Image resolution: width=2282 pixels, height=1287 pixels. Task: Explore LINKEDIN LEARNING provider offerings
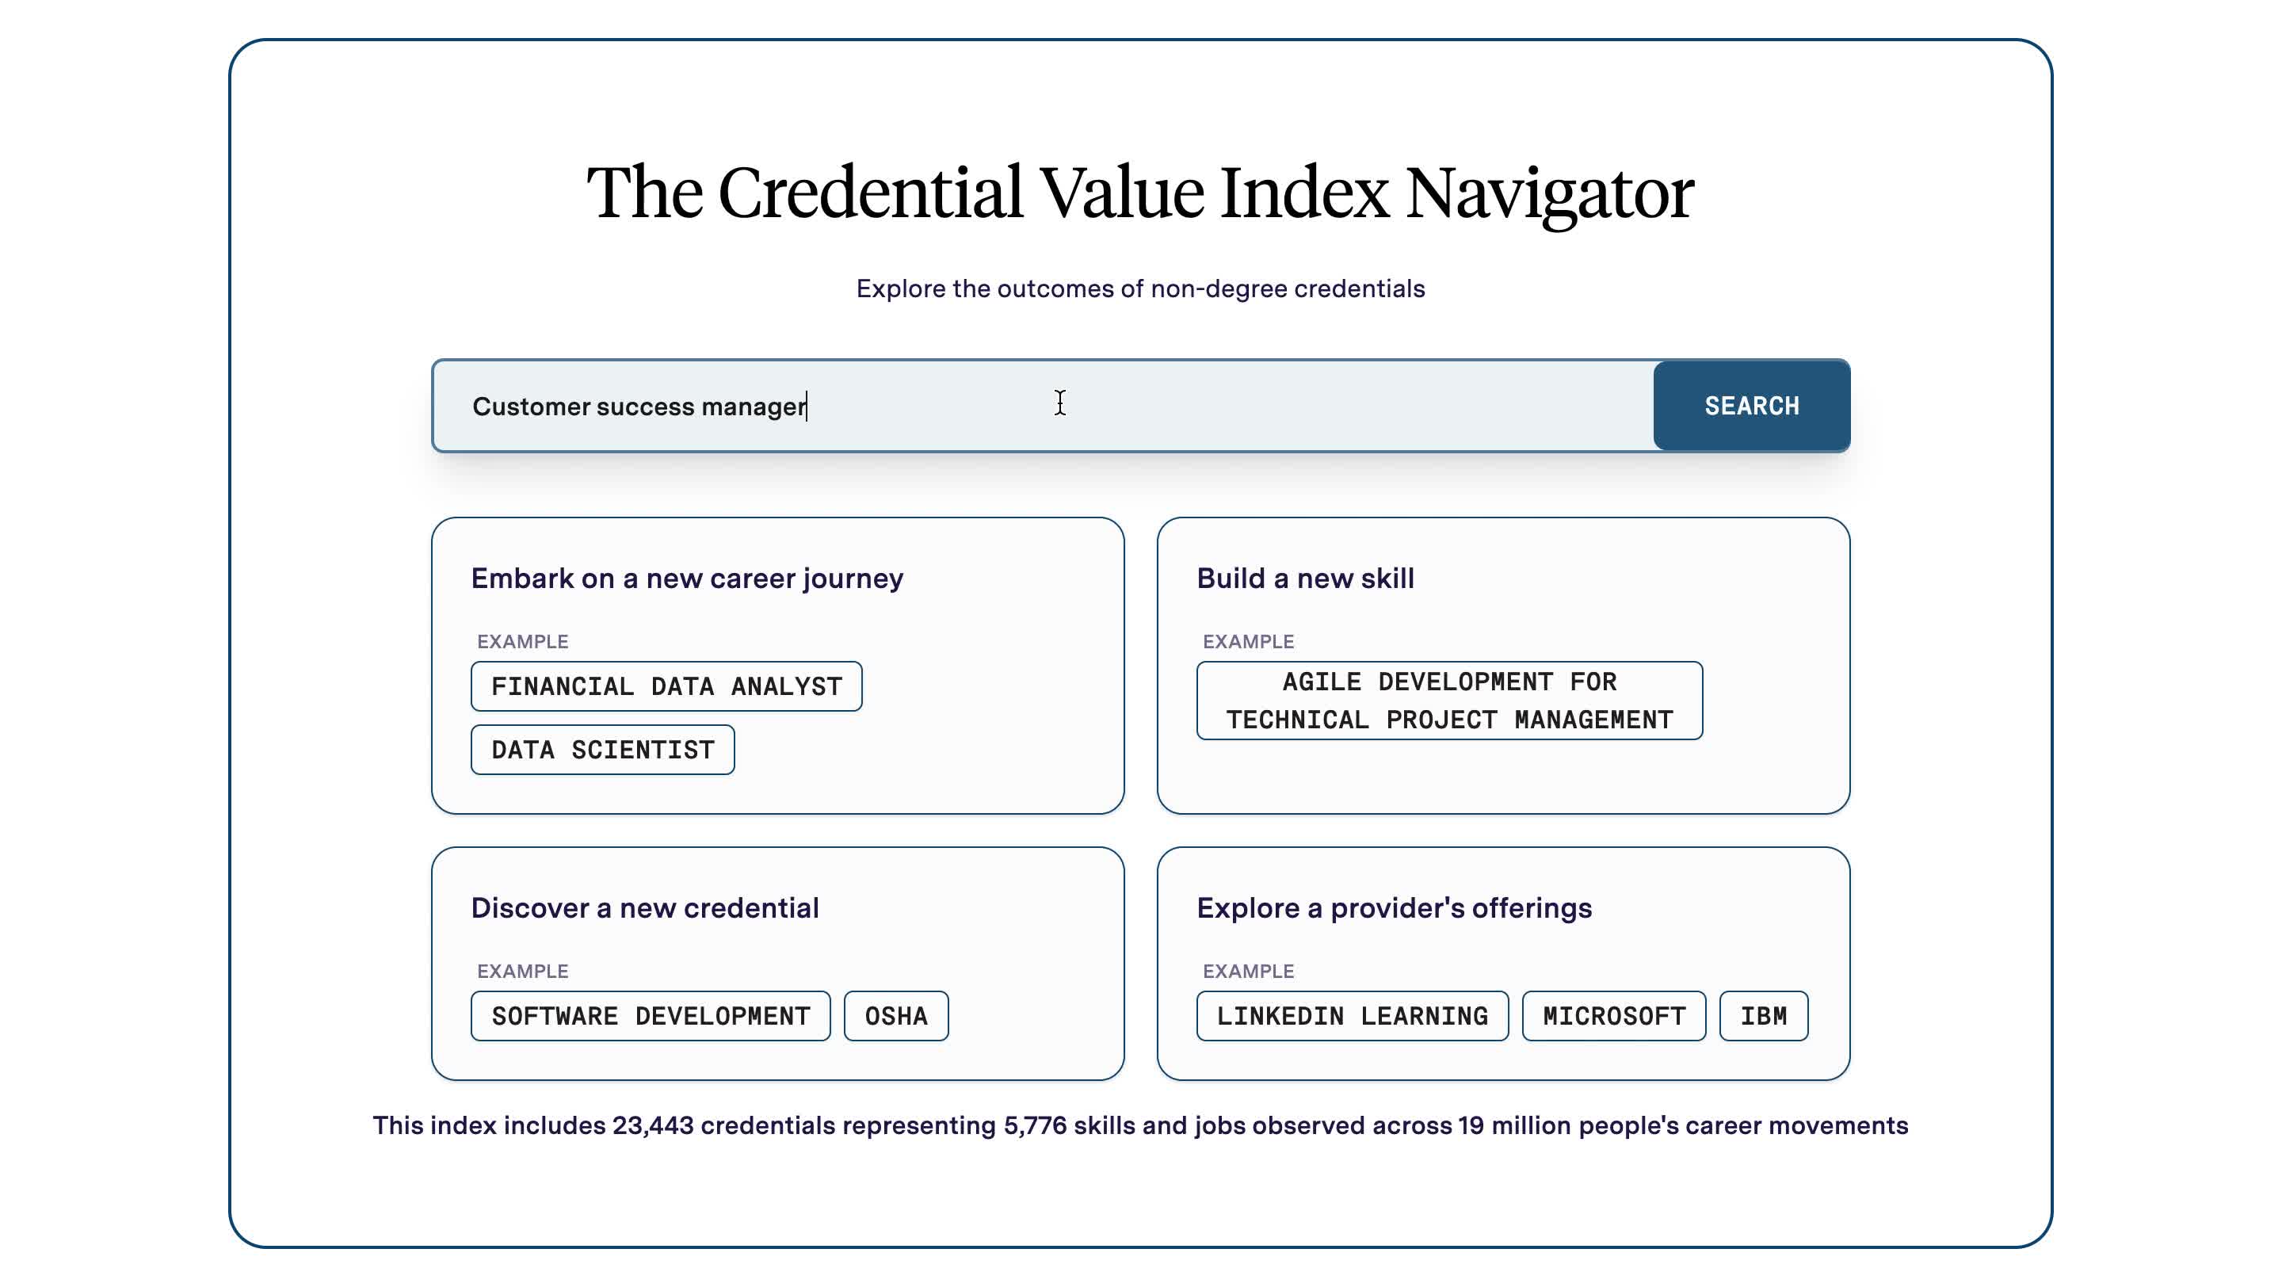1352,1016
